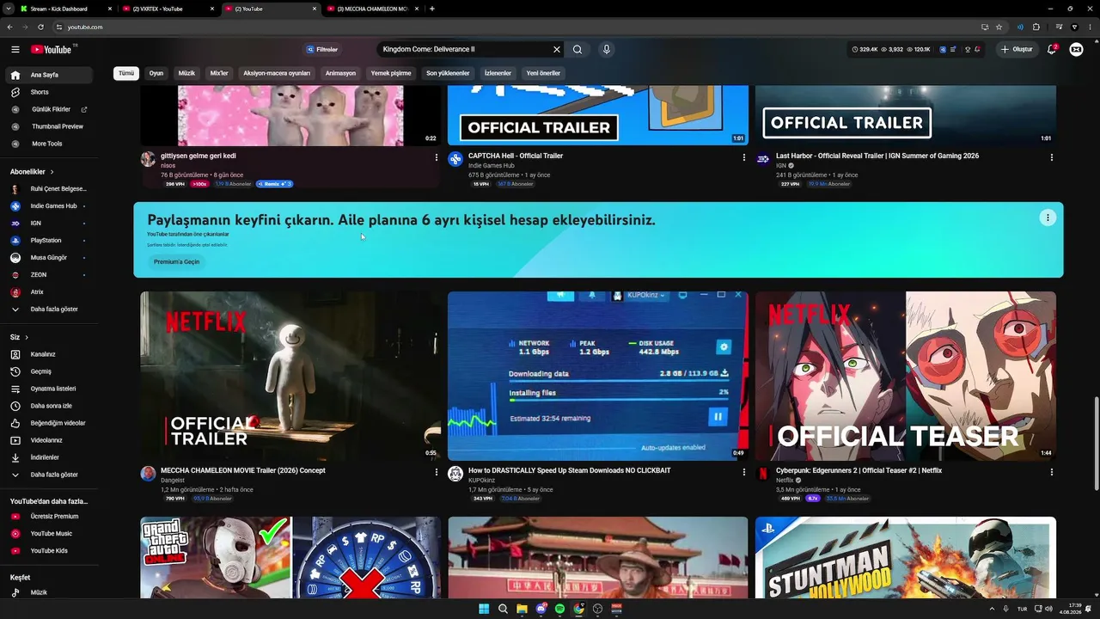Viewport: 1100px width, 619px height.
Task: Open Thumbnail Preview tool
Action: (x=47, y=126)
